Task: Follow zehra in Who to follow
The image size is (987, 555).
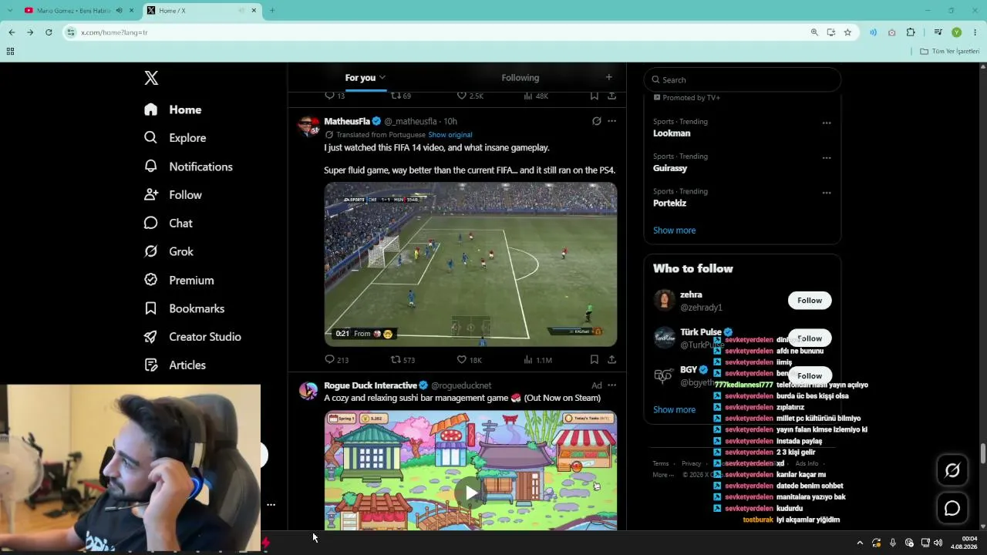Action: tap(810, 301)
